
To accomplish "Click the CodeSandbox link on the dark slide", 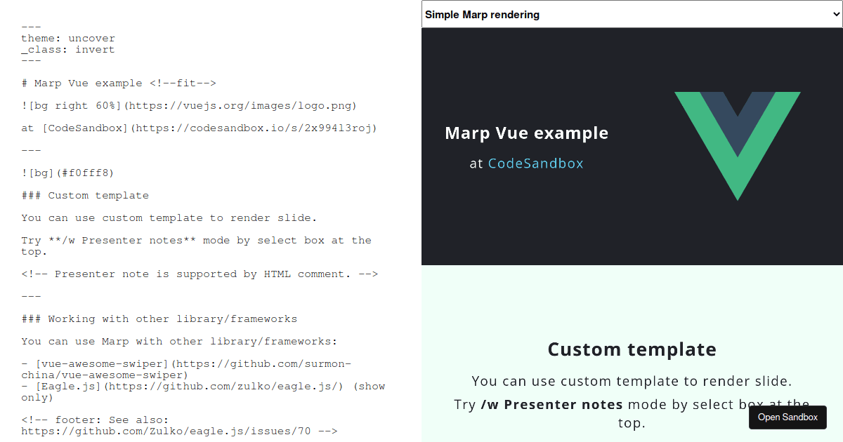I will click(x=535, y=163).
